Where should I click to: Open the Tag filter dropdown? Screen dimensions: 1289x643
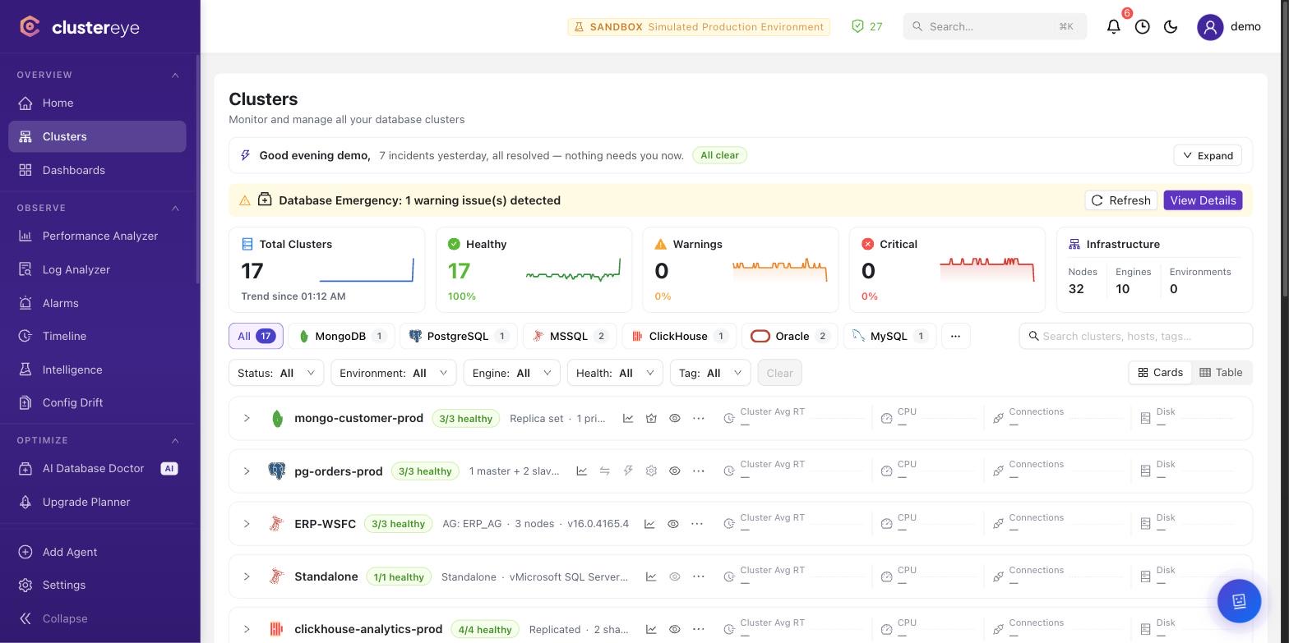coord(710,373)
